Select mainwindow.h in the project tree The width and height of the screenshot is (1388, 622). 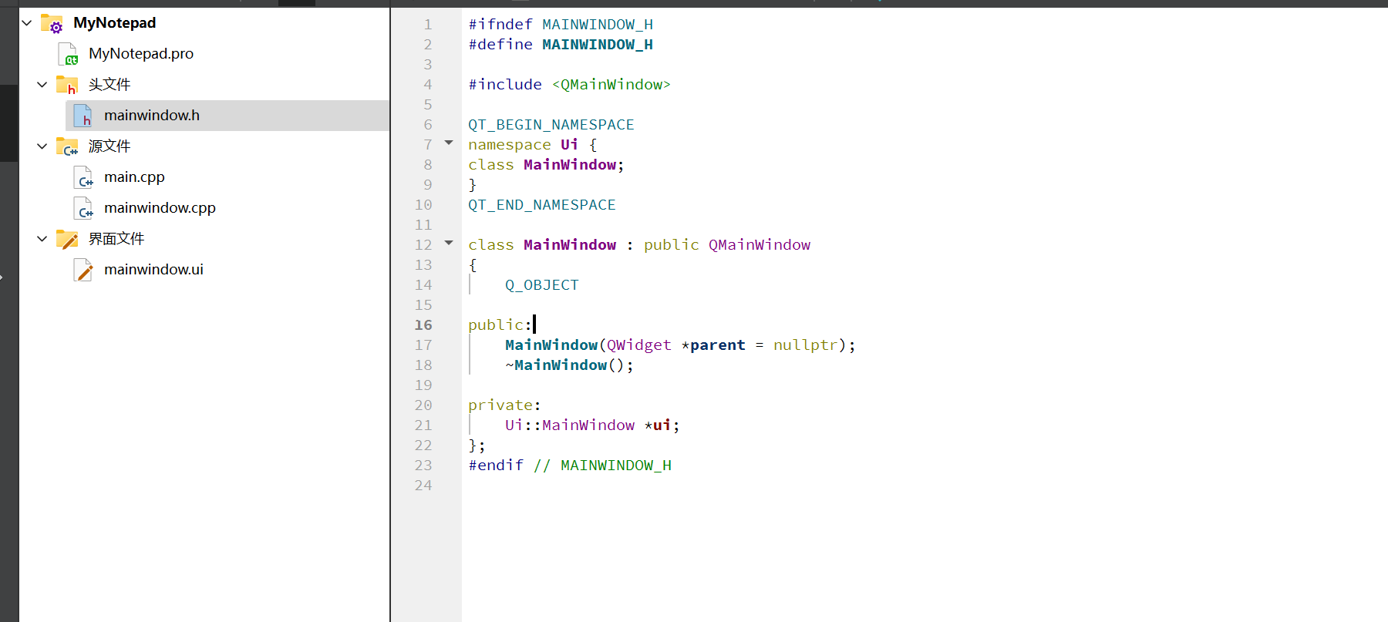click(x=152, y=116)
